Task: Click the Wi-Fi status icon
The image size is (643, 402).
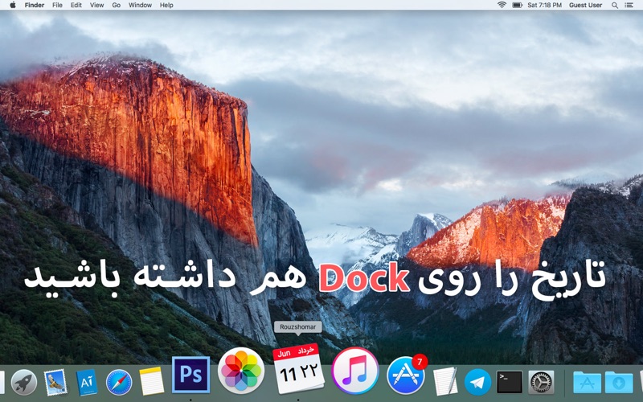Action: pos(502,5)
